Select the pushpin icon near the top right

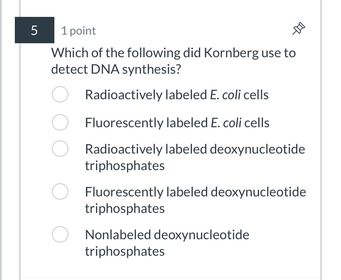pos(297,28)
